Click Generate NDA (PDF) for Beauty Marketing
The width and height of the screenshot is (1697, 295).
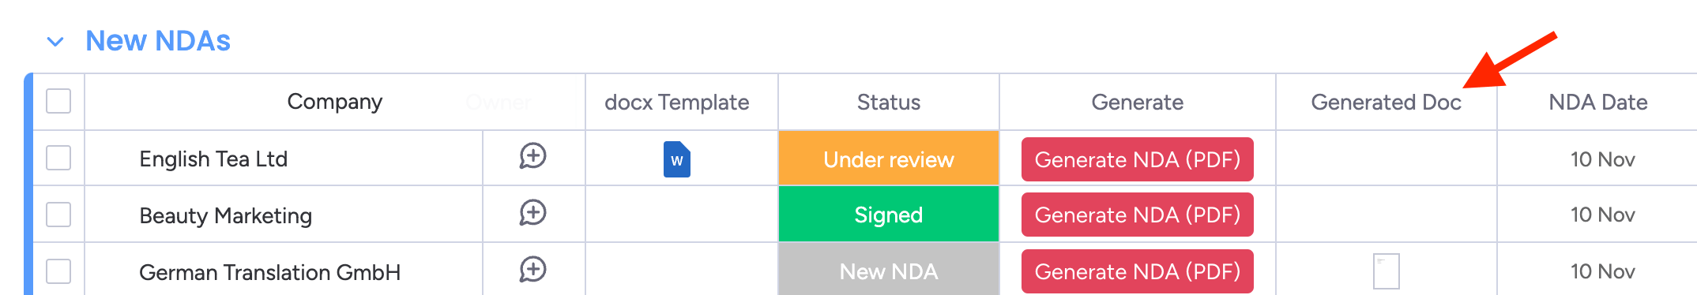click(1138, 215)
